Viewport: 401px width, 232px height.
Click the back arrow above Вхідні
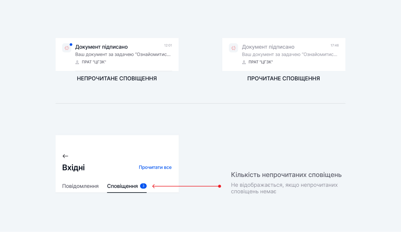[x=65, y=156]
